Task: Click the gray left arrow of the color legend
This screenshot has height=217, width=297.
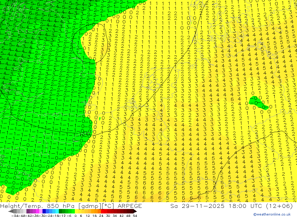Action: [x=11, y=211]
